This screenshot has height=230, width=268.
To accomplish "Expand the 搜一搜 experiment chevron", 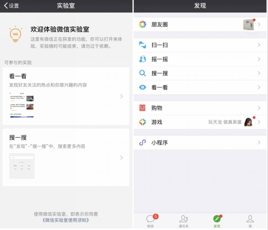I will pos(121,158).
